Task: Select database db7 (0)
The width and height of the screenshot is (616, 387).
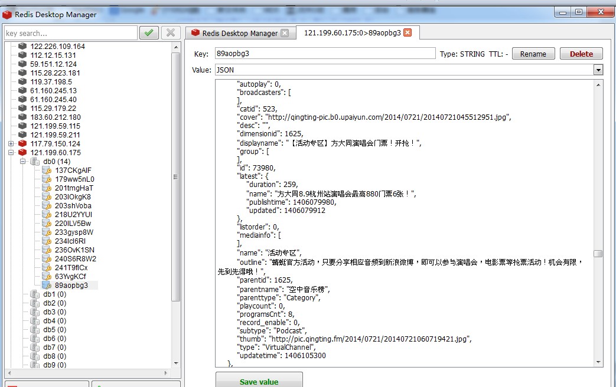Action: pos(54,347)
